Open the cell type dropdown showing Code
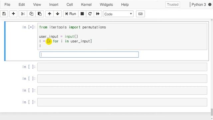 click(x=118, y=14)
